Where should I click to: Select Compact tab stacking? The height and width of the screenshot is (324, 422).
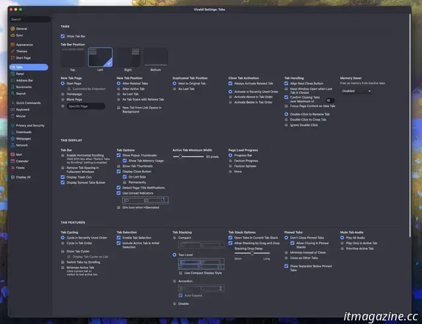click(175, 238)
